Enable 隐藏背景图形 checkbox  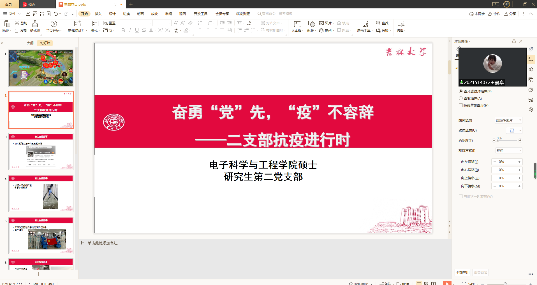[460, 105]
